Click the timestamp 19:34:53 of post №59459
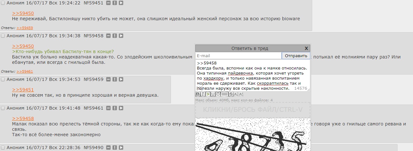The height and width of the screenshot is (151, 413). point(70,79)
